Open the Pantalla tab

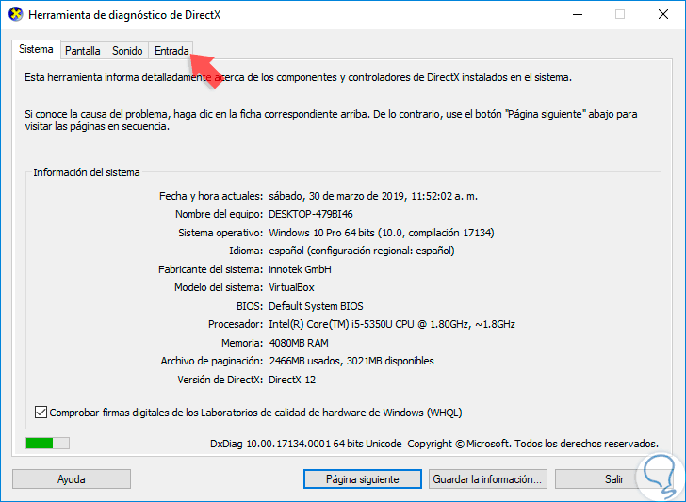83,51
